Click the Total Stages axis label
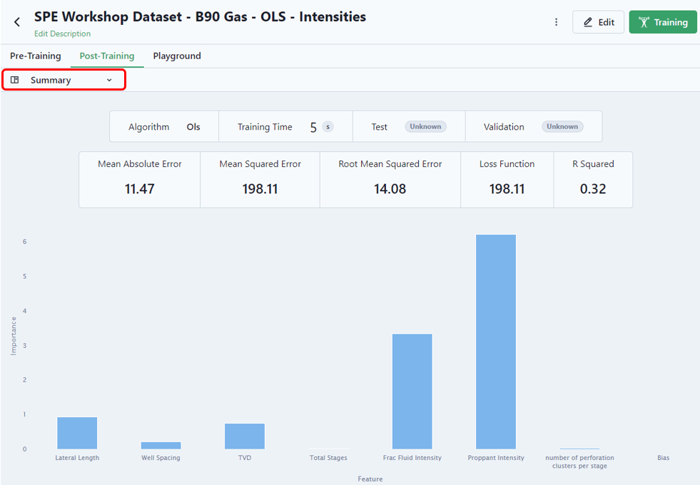This screenshot has width=700, height=485. (x=328, y=458)
